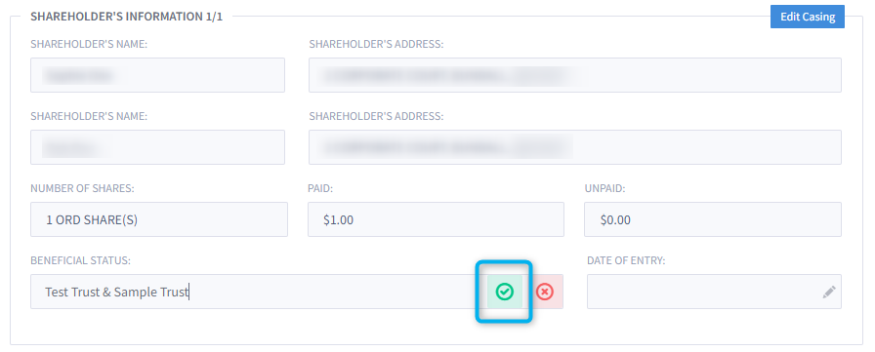Click the first Shareholder's Address field
Screen dimensions: 875x352
click(x=575, y=75)
